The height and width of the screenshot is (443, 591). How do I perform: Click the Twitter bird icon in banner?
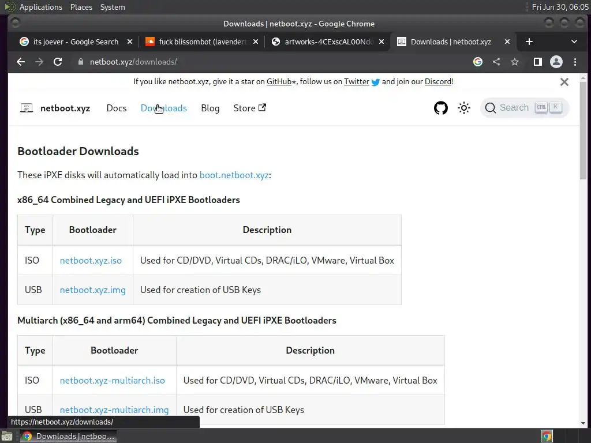[x=376, y=82]
